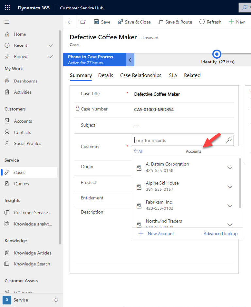Click the Recent clock icon

(7, 45)
